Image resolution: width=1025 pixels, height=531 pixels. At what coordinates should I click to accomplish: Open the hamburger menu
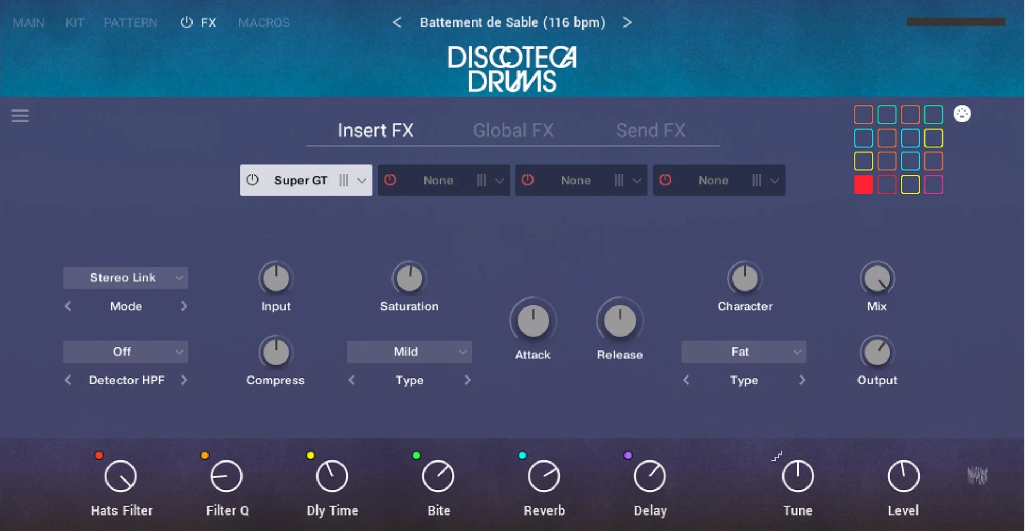(x=20, y=116)
